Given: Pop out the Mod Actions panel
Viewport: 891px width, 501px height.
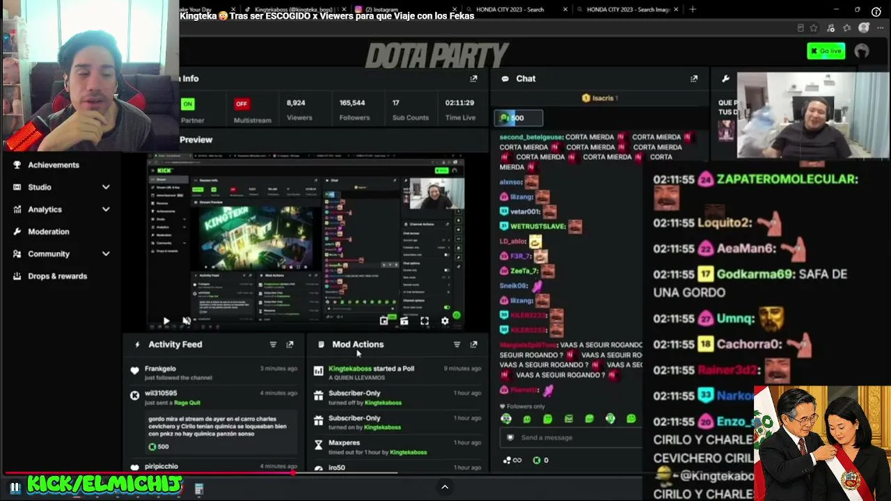Looking at the screenshot, I should [473, 344].
